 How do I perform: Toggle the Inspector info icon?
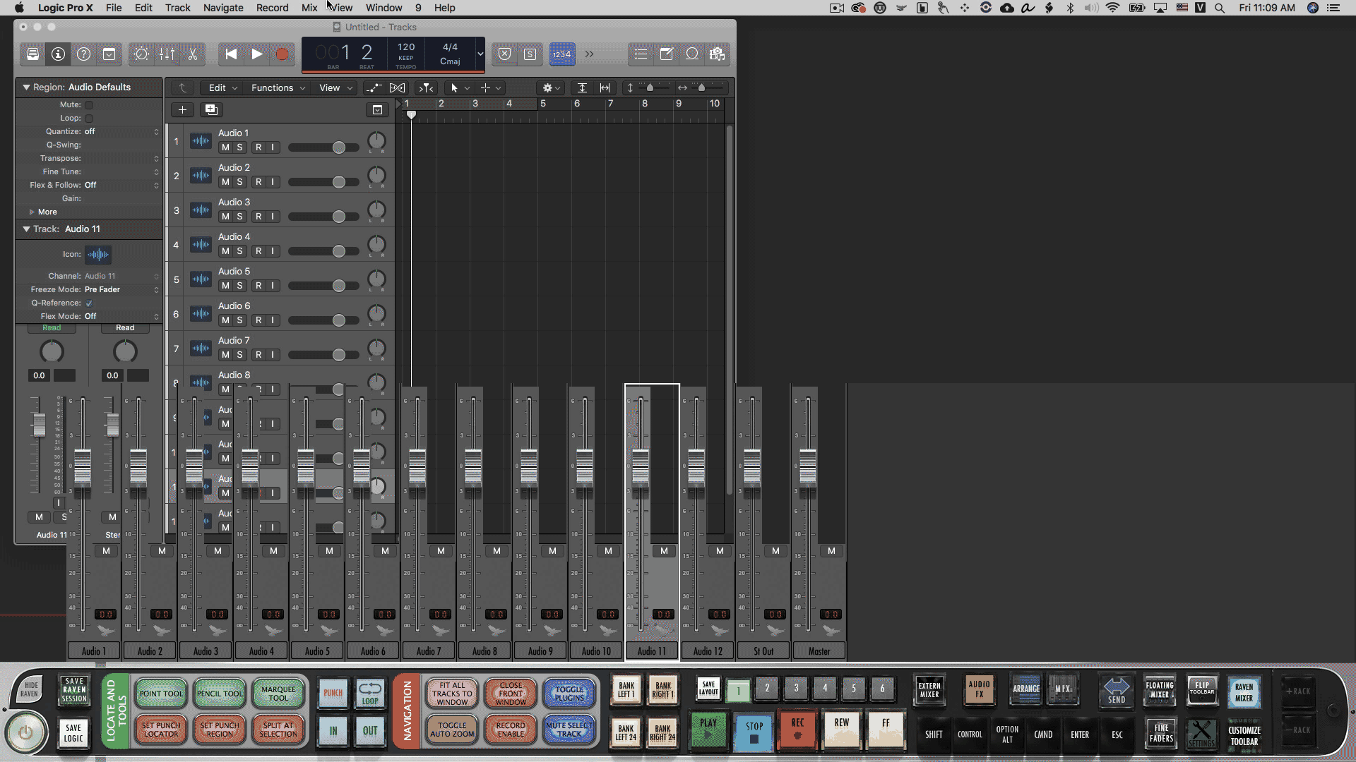coord(59,54)
